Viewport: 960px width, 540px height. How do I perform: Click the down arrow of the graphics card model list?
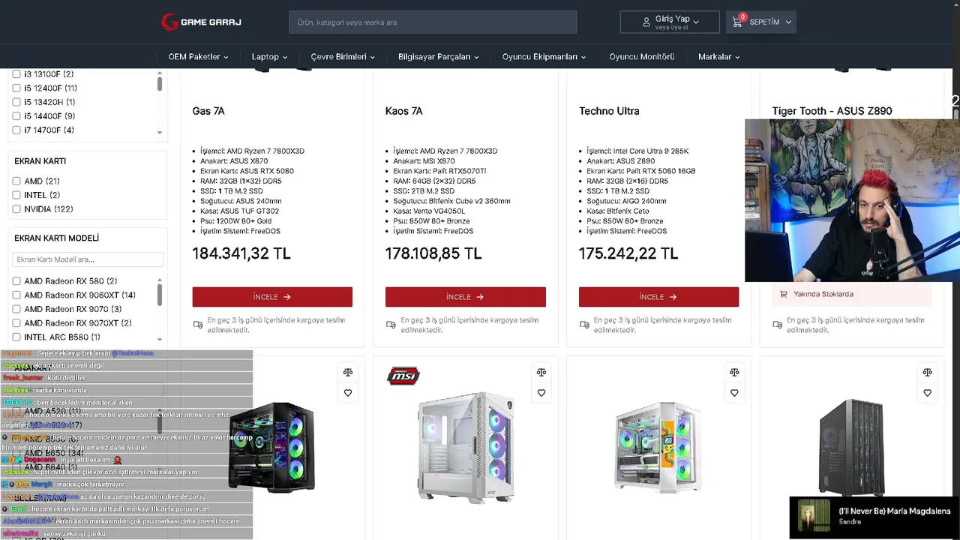pyautogui.click(x=160, y=339)
